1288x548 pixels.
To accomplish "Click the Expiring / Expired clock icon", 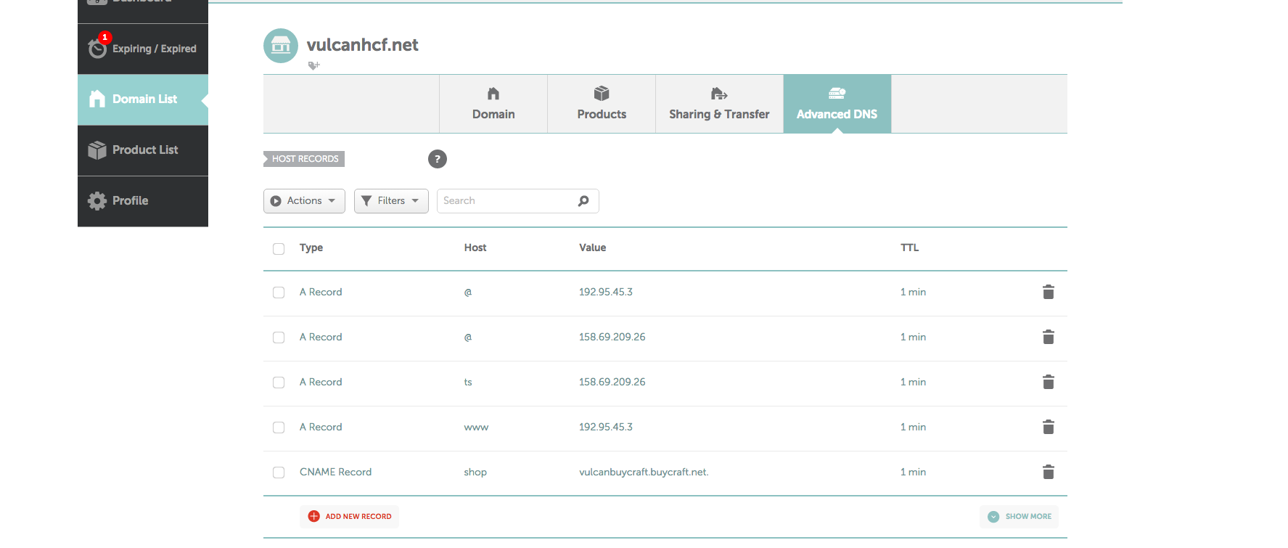I will pyautogui.click(x=97, y=49).
